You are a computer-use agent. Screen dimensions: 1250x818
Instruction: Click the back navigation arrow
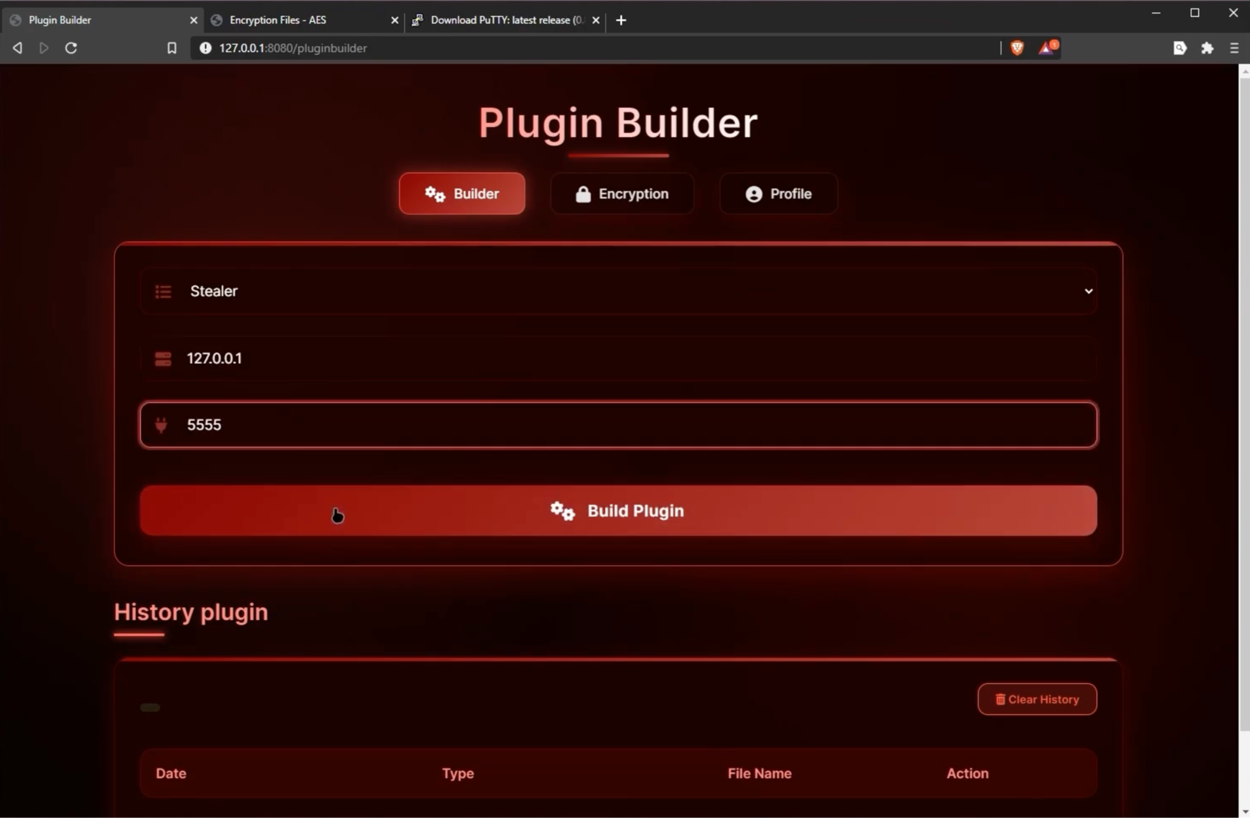17,48
